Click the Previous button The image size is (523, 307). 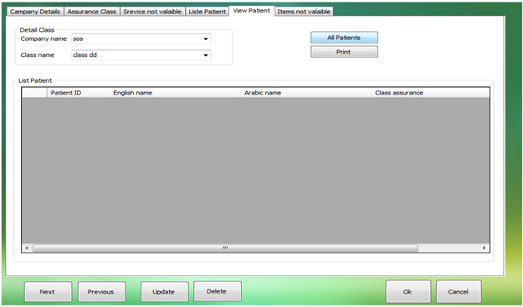[101, 292]
